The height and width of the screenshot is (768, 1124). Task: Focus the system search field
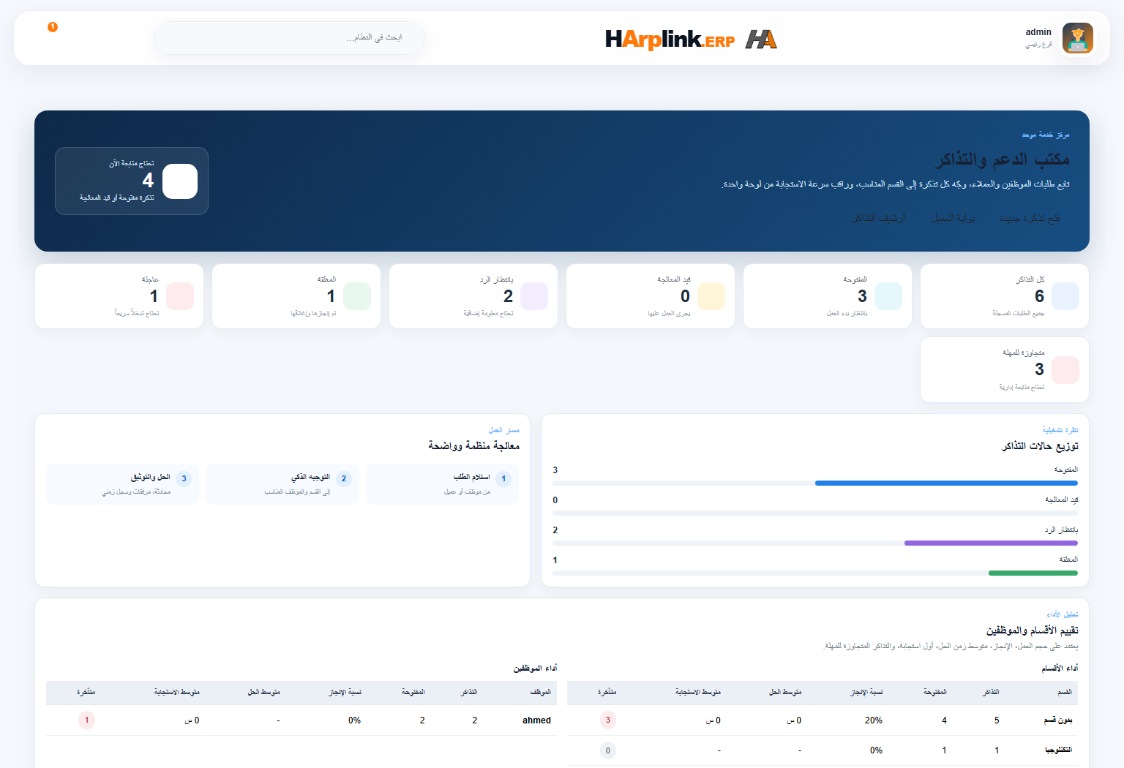pos(290,37)
